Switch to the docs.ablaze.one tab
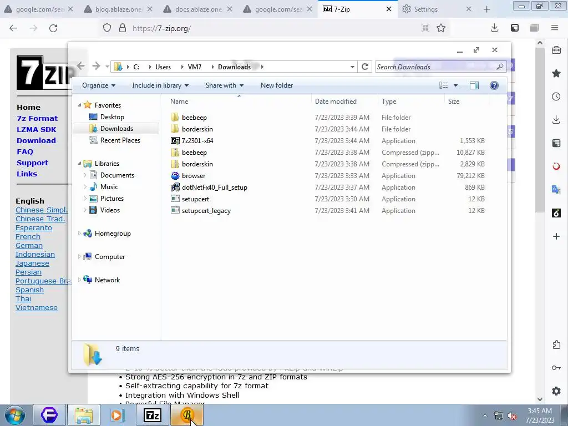The image size is (568, 426). [198, 9]
